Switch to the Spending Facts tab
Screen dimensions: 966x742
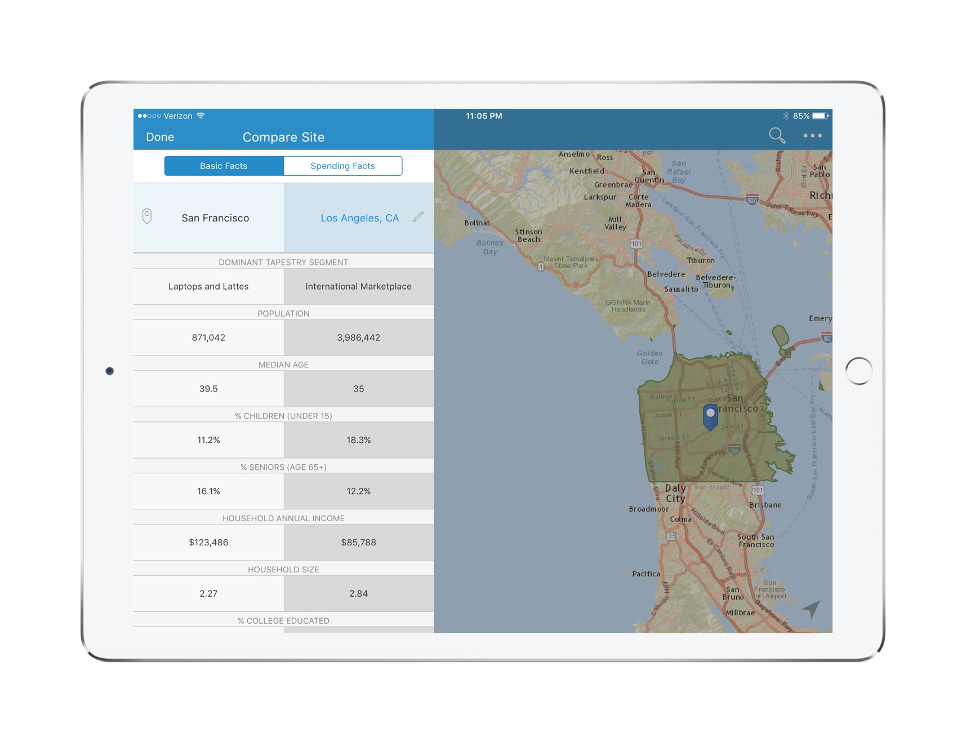(342, 166)
